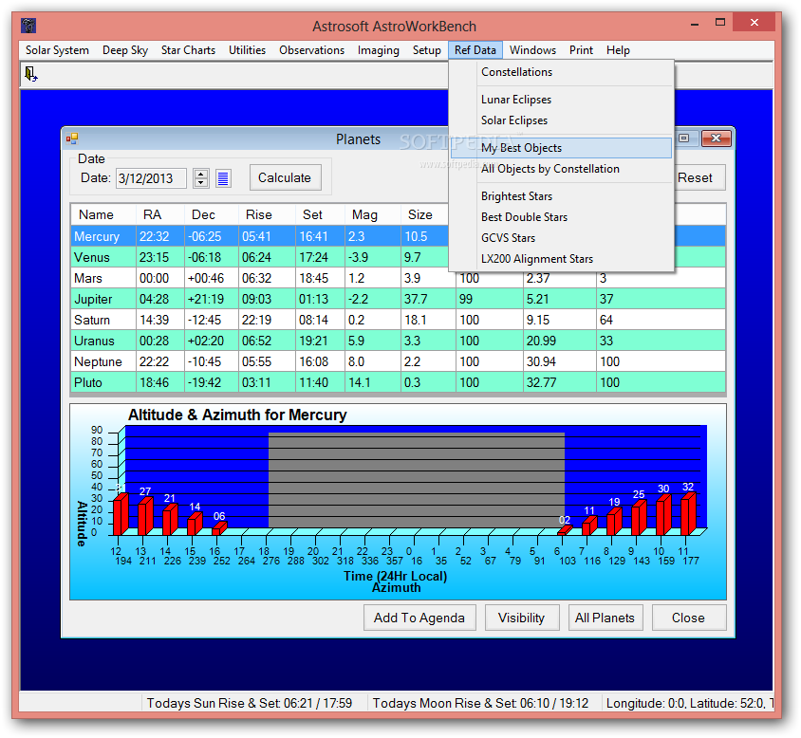Click the Dec column header
This screenshot has width=801, height=738.
tap(211, 215)
